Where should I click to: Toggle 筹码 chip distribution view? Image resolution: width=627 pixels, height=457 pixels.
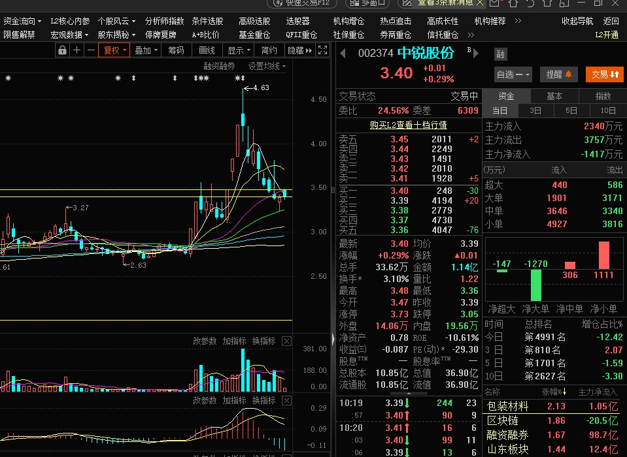(176, 51)
